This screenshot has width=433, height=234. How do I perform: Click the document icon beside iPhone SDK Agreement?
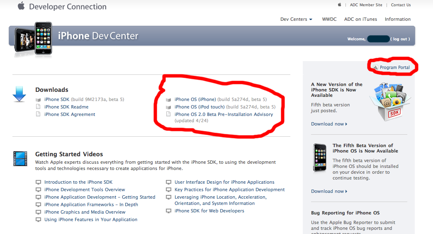point(39,114)
